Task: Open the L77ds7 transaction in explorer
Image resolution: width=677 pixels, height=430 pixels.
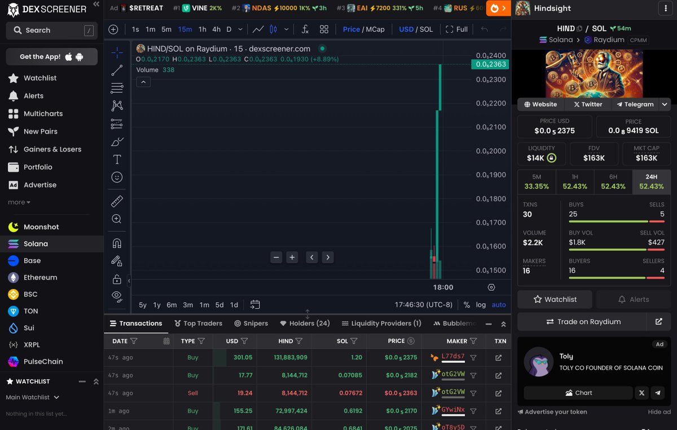Action: [x=498, y=357]
